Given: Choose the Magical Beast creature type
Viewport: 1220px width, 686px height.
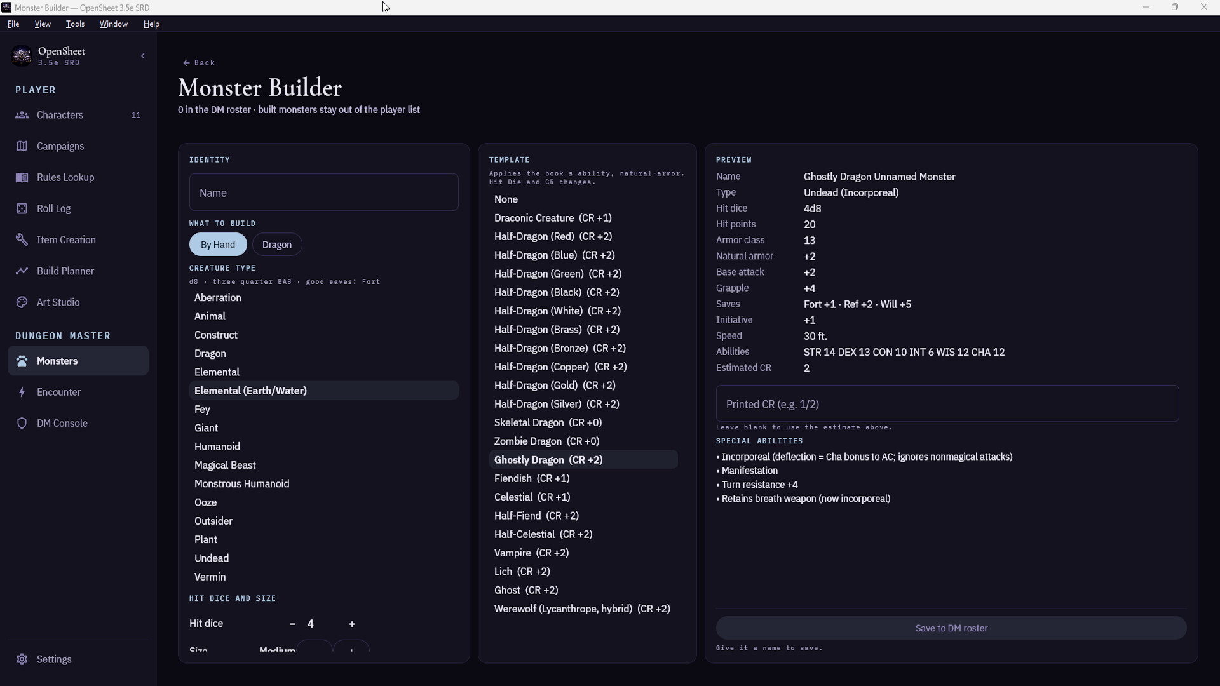Looking at the screenshot, I should (324, 465).
